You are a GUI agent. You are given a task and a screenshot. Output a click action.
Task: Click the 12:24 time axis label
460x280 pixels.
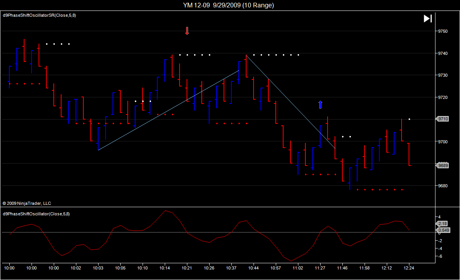(409, 268)
